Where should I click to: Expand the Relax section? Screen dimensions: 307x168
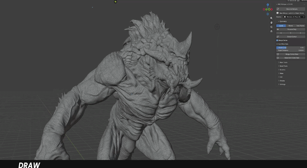(x=281, y=73)
